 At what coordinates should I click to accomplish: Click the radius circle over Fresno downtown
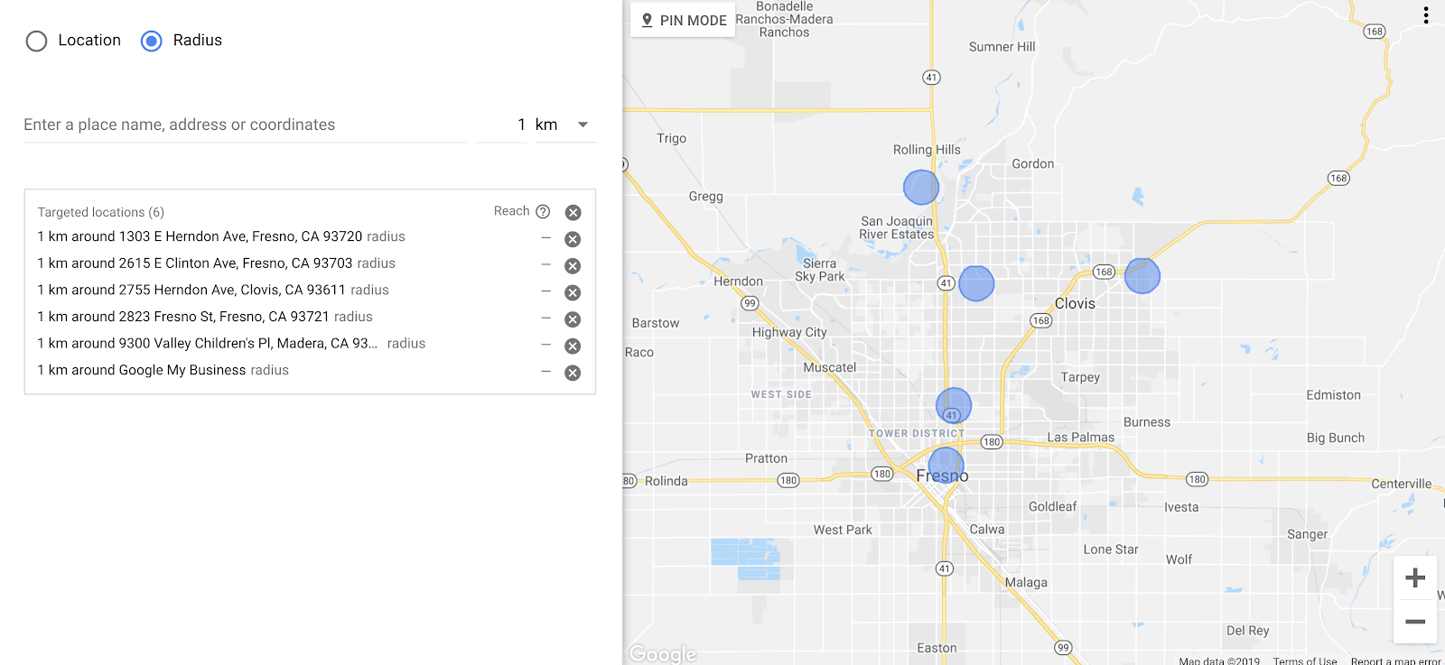tap(946, 465)
